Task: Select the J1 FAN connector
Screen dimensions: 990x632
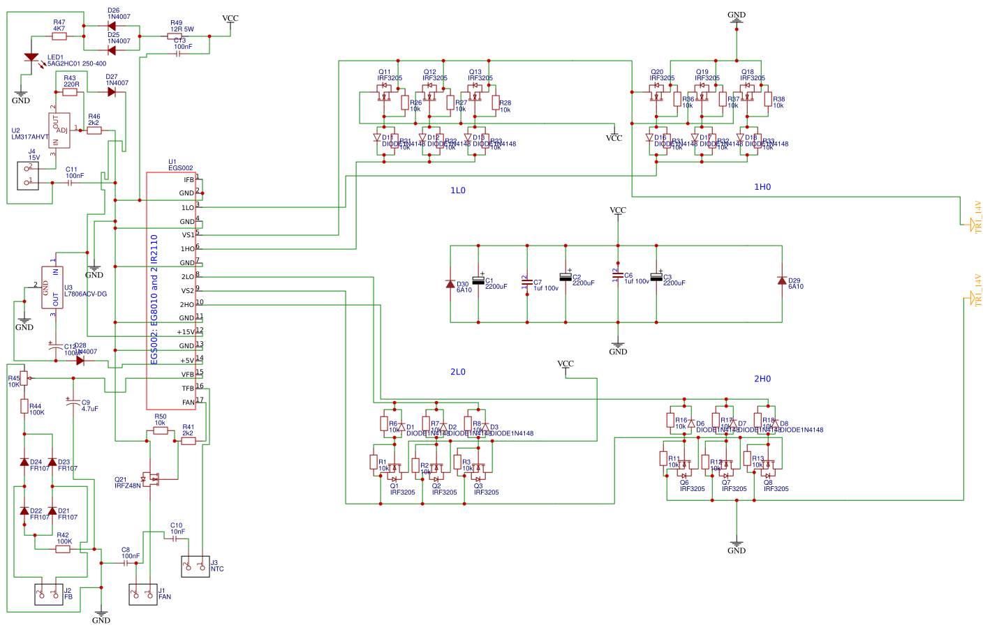Action: (143, 594)
